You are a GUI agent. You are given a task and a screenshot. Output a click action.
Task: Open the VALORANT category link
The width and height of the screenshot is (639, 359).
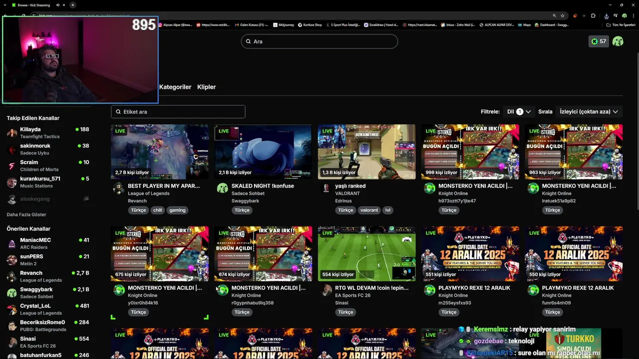[x=347, y=193]
